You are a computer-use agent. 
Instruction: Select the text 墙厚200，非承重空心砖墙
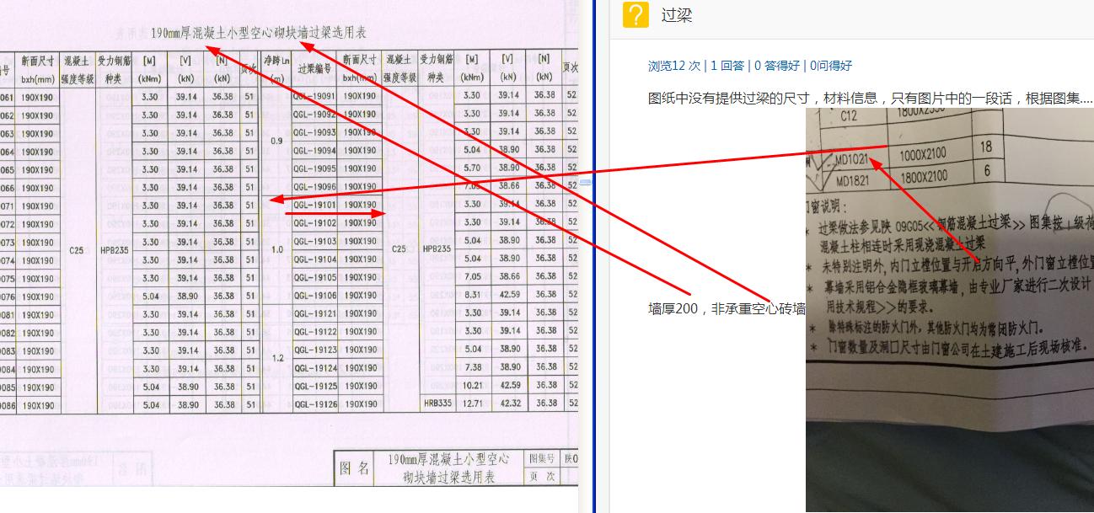tap(727, 309)
